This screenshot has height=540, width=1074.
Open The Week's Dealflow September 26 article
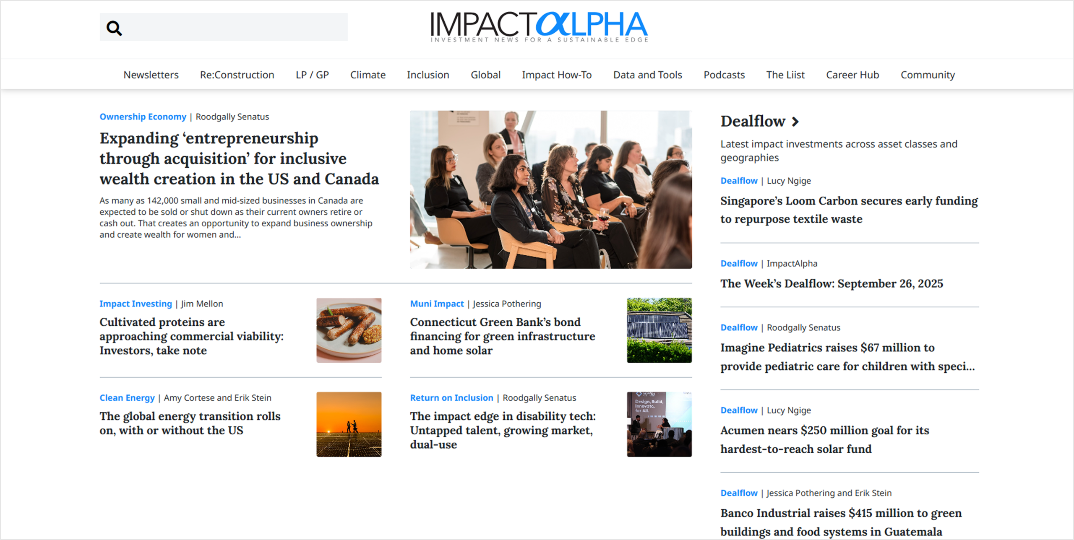832,283
